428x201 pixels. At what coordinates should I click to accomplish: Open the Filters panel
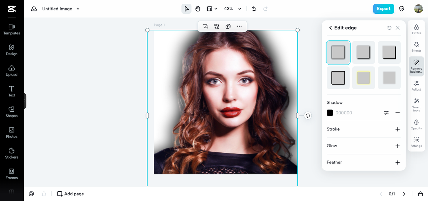tap(416, 29)
